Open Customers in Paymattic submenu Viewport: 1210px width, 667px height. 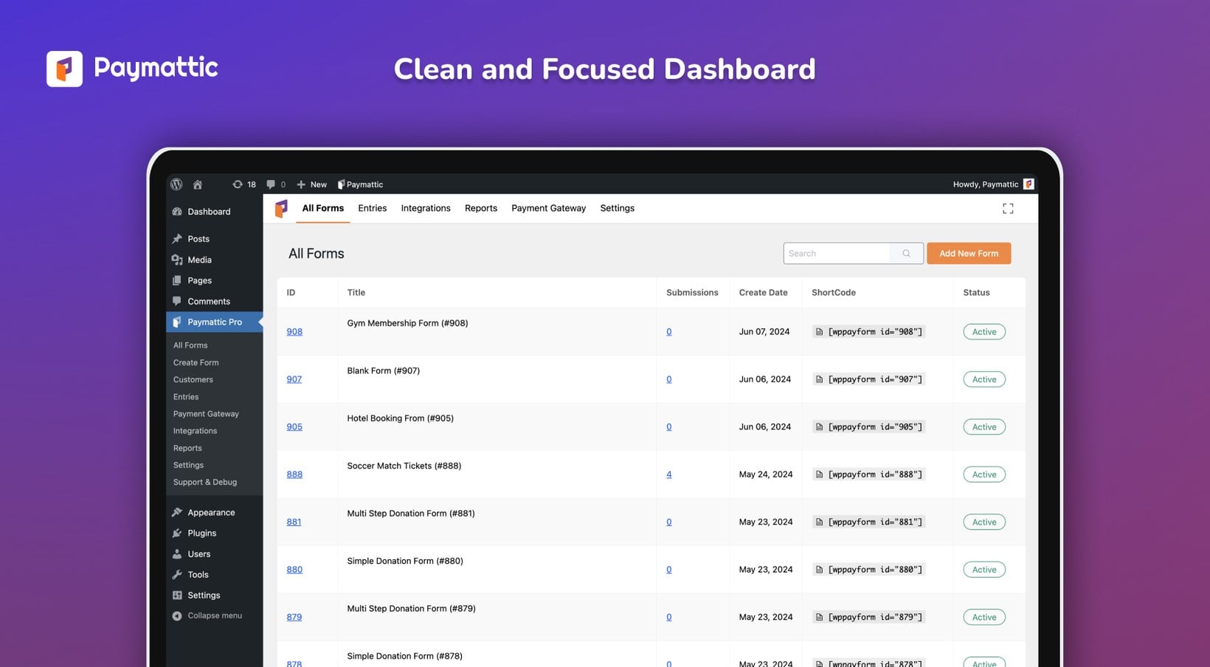point(193,379)
